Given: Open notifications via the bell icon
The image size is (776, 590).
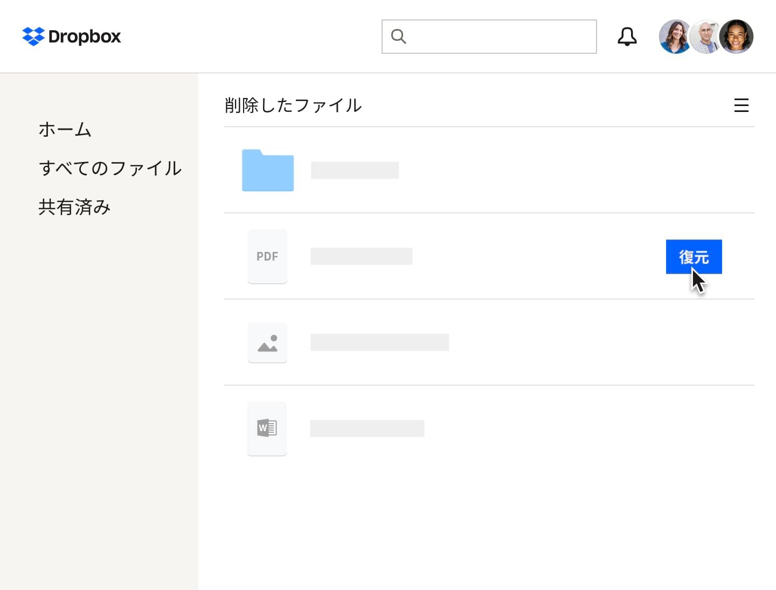Looking at the screenshot, I should coord(627,36).
